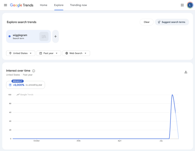195x151 pixels.
Task: Open the account profile avatar
Action: [190, 5]
